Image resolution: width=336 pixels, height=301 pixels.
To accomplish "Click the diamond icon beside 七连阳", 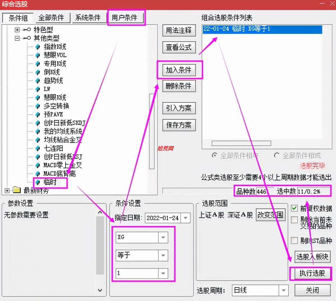I will coord(38,149).
